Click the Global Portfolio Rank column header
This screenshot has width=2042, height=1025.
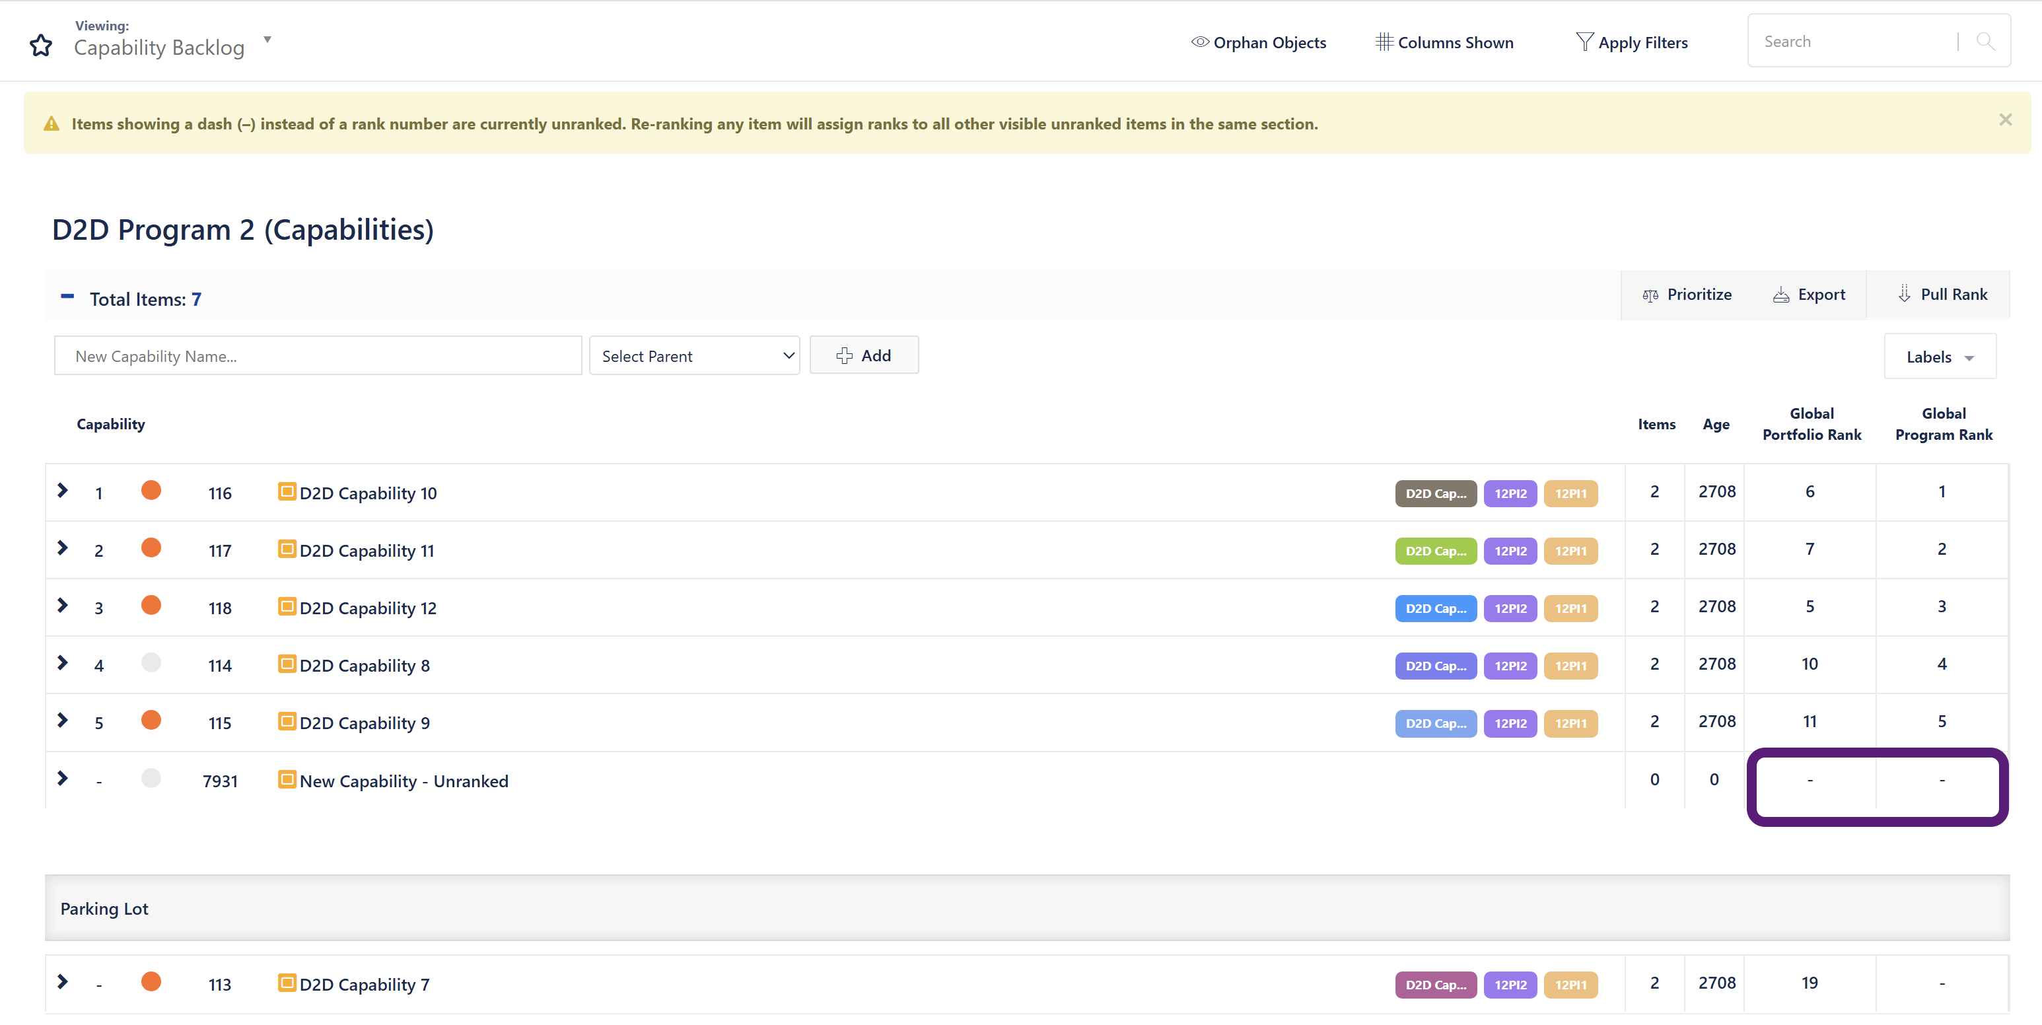[1812, 424]
